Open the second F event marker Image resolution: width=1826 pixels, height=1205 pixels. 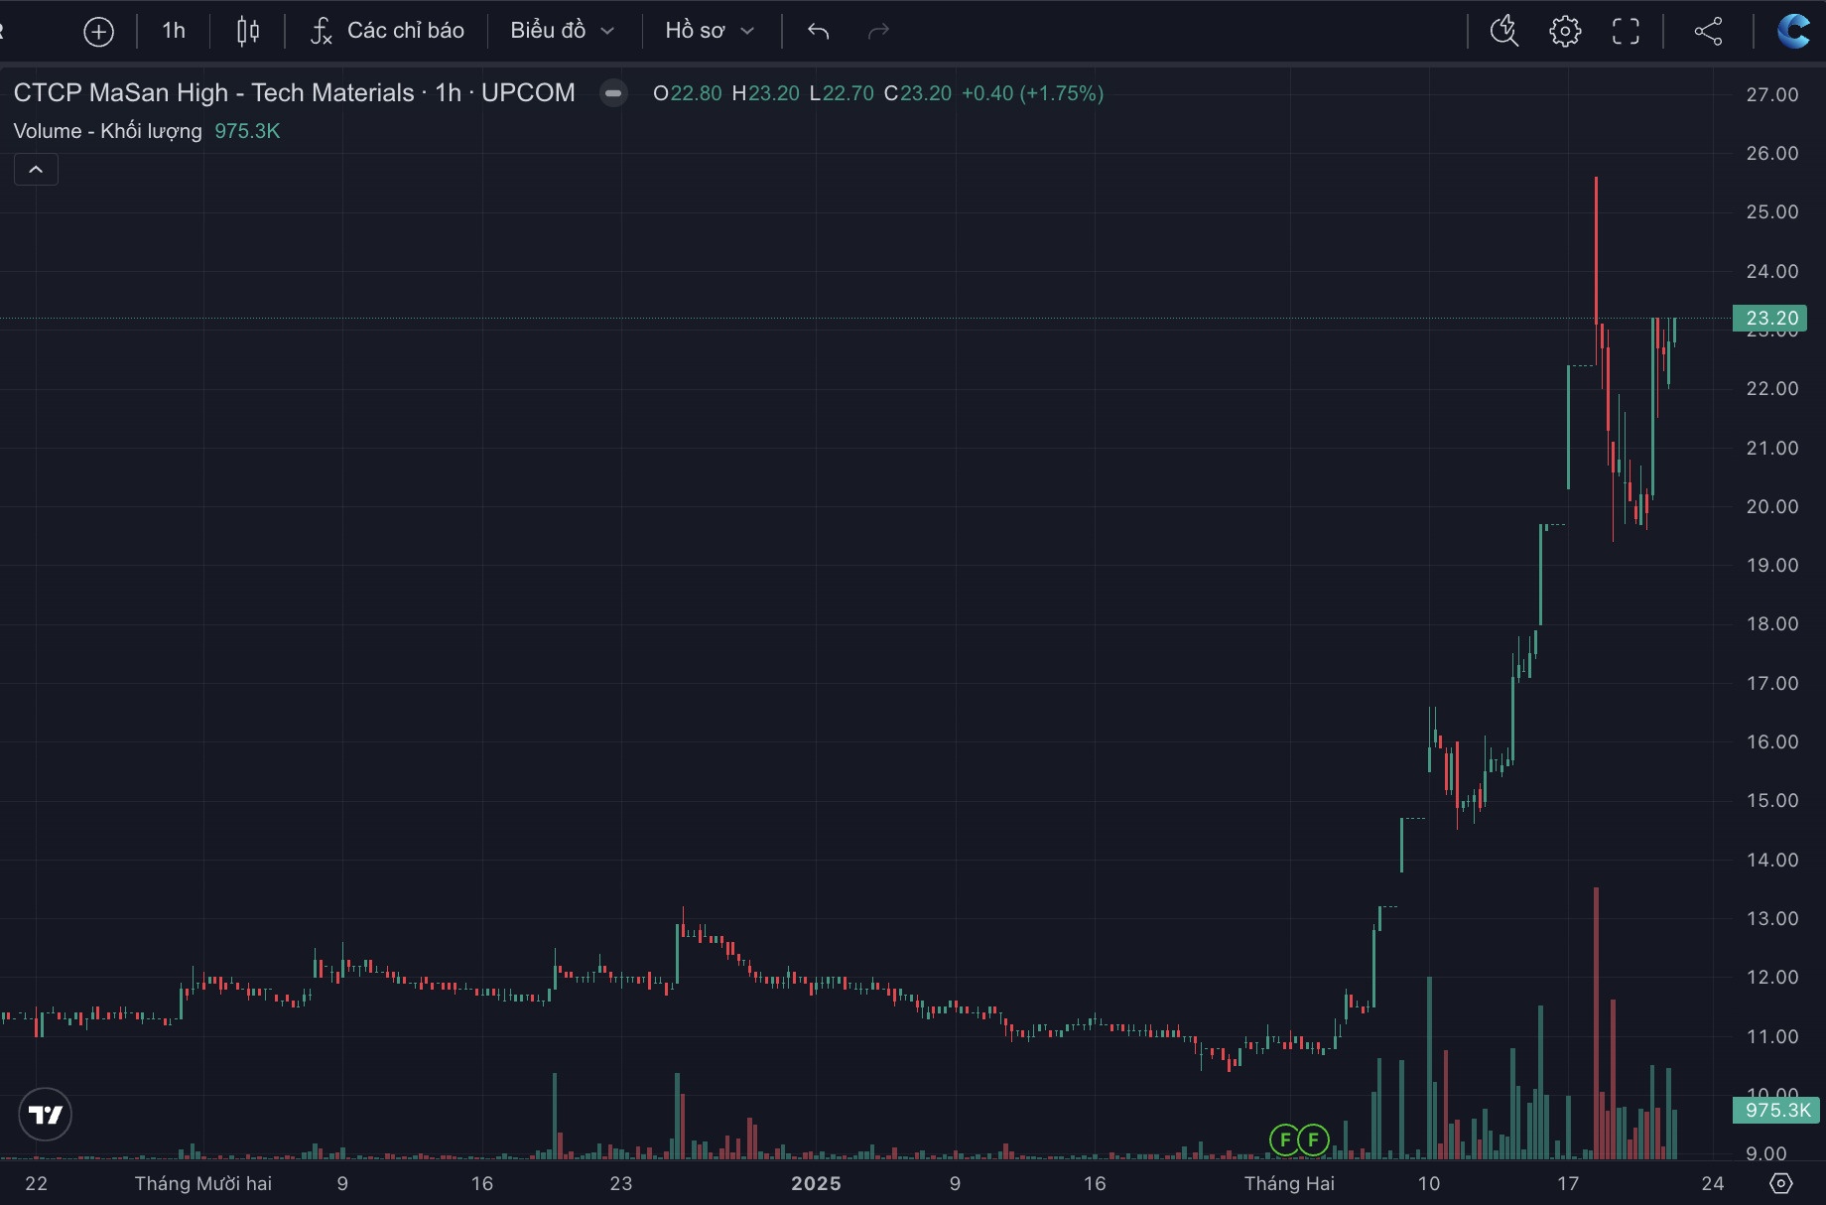(x=1313, y=1139)
